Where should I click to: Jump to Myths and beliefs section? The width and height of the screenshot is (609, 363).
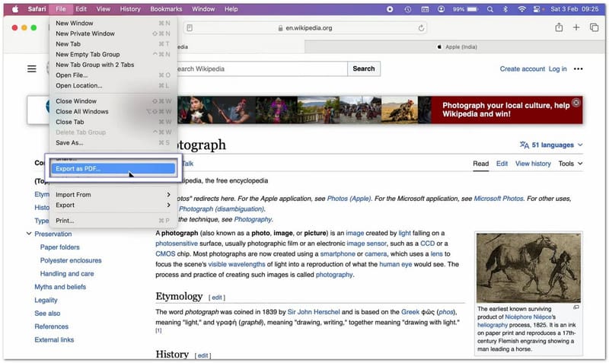click(x=60, y=286)
